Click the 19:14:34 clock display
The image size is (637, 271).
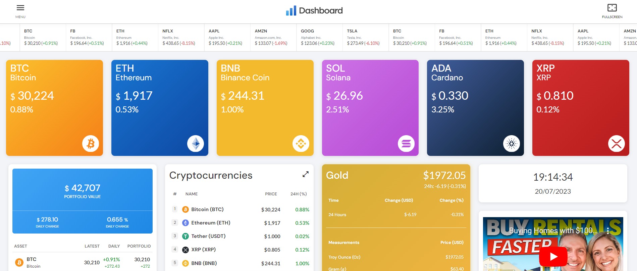click(x=553, y=177)
